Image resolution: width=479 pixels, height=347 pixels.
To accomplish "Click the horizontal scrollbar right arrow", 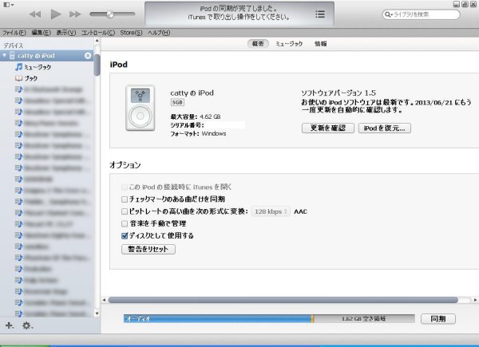I will tap(475, 300).
